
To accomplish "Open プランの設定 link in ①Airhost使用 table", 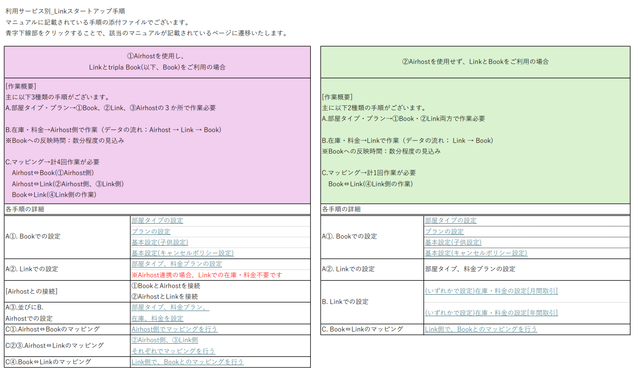I will click(x=151, y=232).
